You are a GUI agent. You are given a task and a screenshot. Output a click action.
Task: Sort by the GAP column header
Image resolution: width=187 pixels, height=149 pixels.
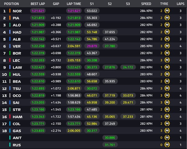[56, 4]
